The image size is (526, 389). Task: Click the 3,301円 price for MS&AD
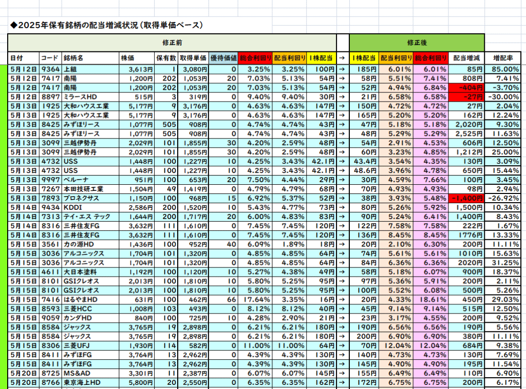pos(137,373)
